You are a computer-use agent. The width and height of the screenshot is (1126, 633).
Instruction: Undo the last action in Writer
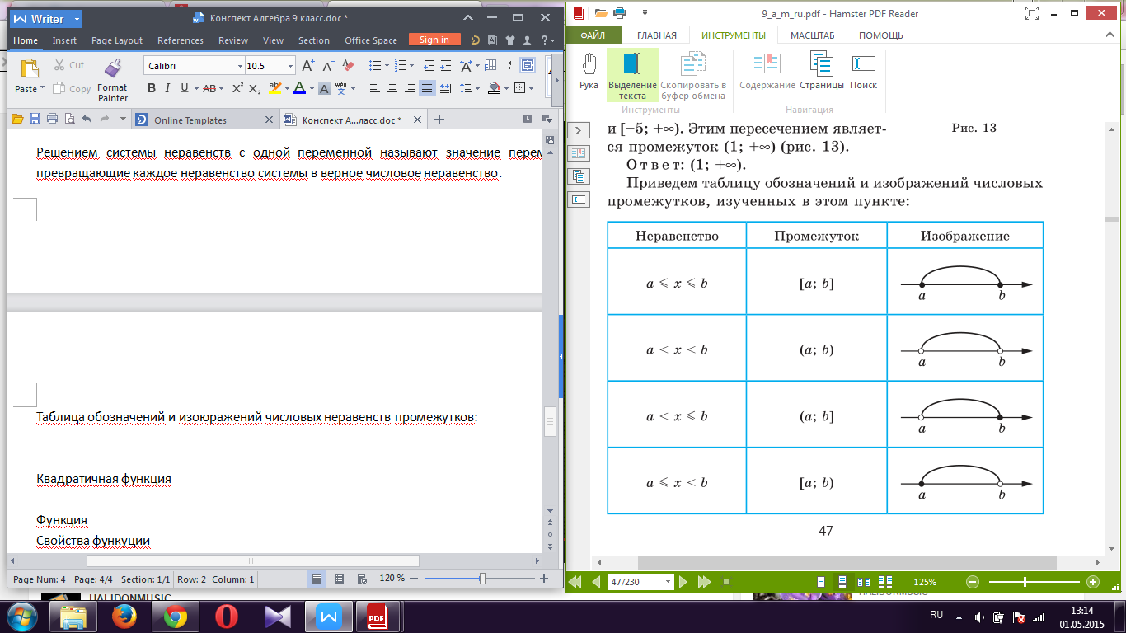(x=87, y=120)
